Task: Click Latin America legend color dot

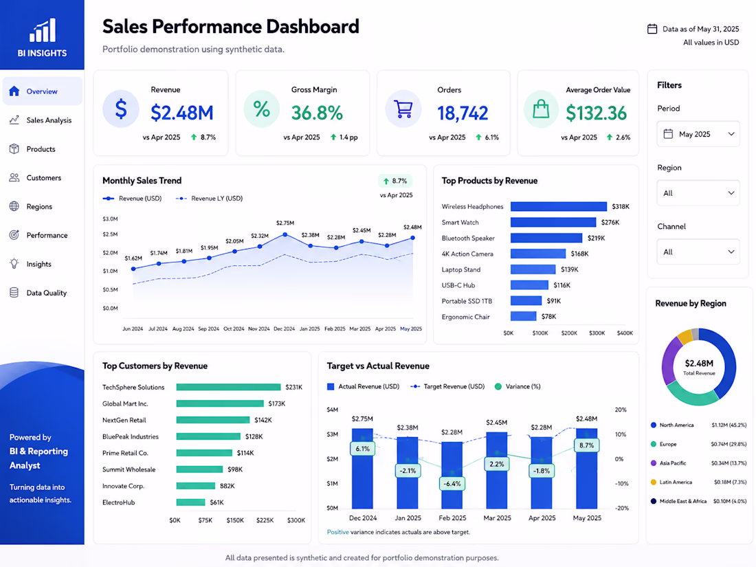Action: tap(654, 482)
